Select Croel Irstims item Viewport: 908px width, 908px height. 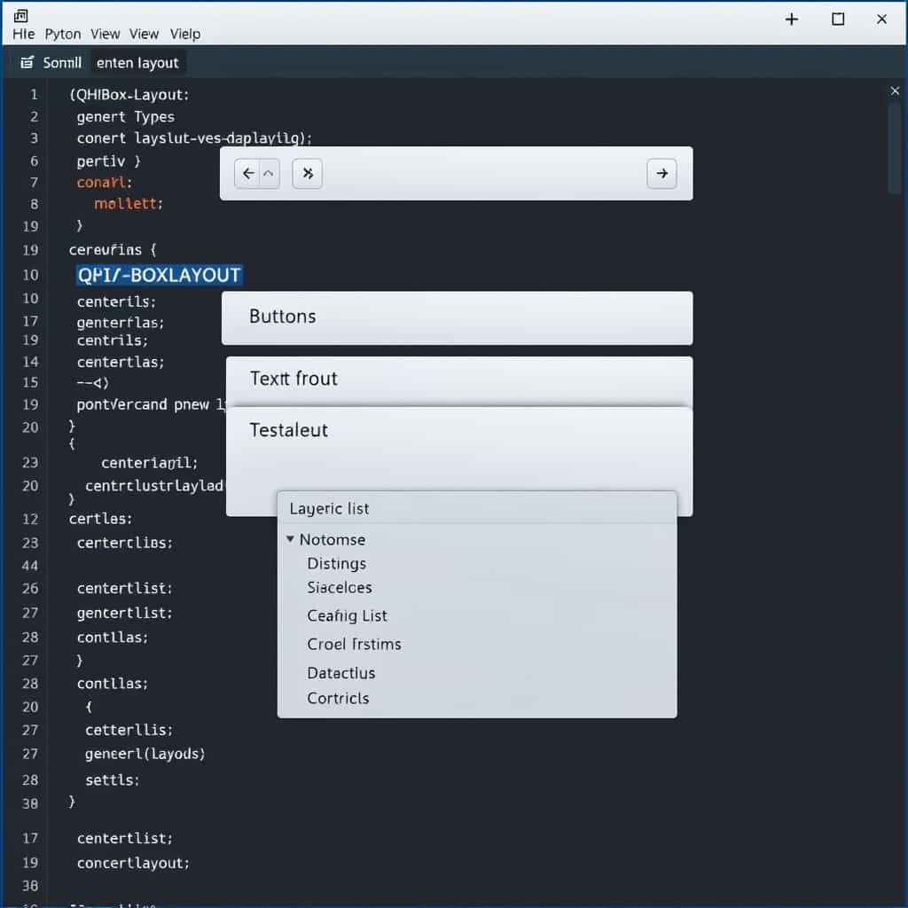(x=354, y=644)
